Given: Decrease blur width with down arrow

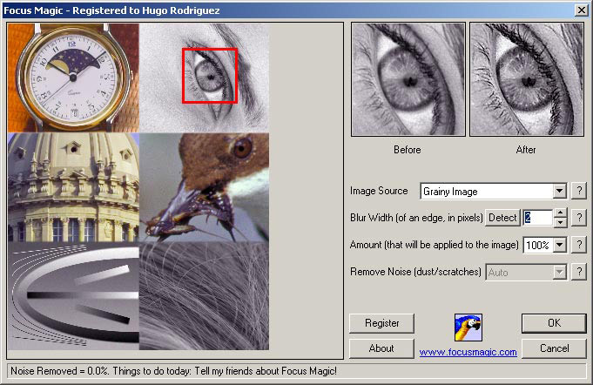Looking at the screenshot, I should point(560,222).
